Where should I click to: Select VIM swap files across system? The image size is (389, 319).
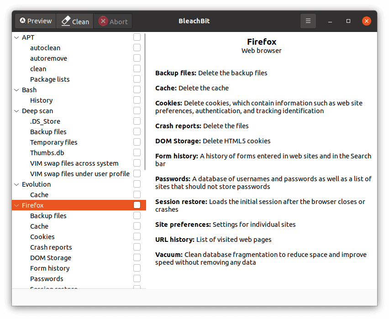pyautogui.click(x=79, y=163)
